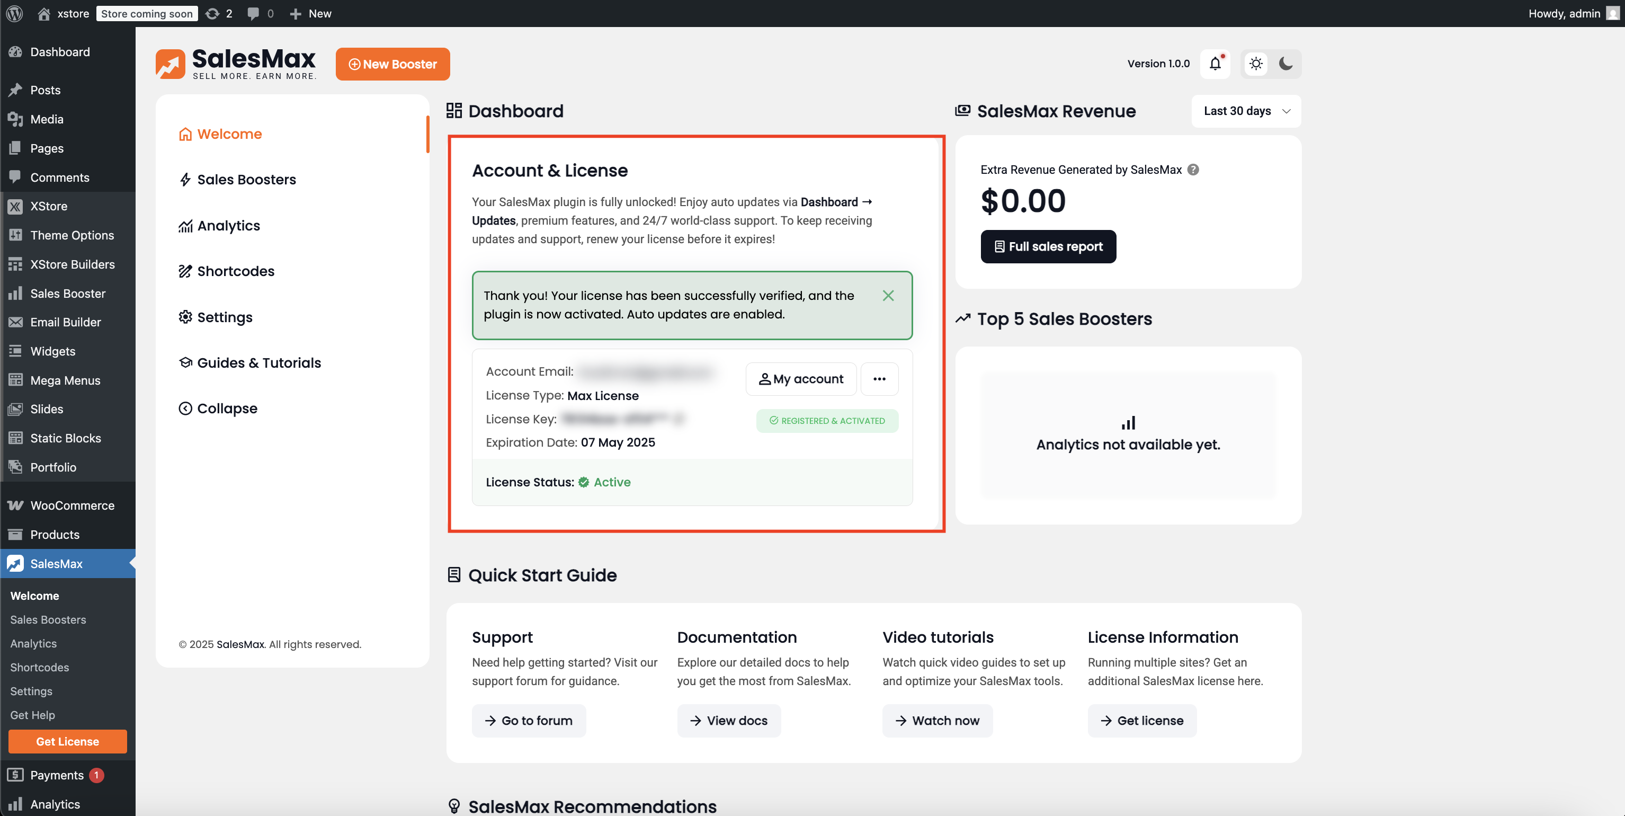Screen dimensions: 1625x816
Task: Click the updates refresh icon in admin bar
Action: (x=212, y=13)
